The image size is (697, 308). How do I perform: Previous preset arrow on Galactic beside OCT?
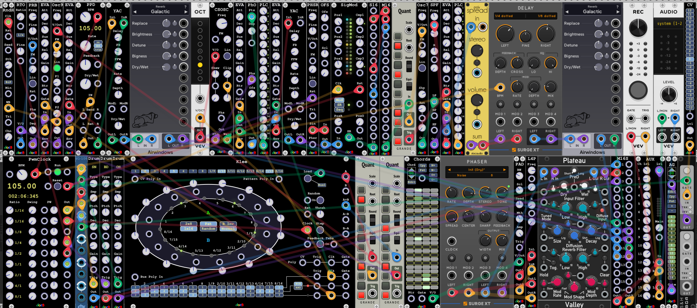click(135, 12)
